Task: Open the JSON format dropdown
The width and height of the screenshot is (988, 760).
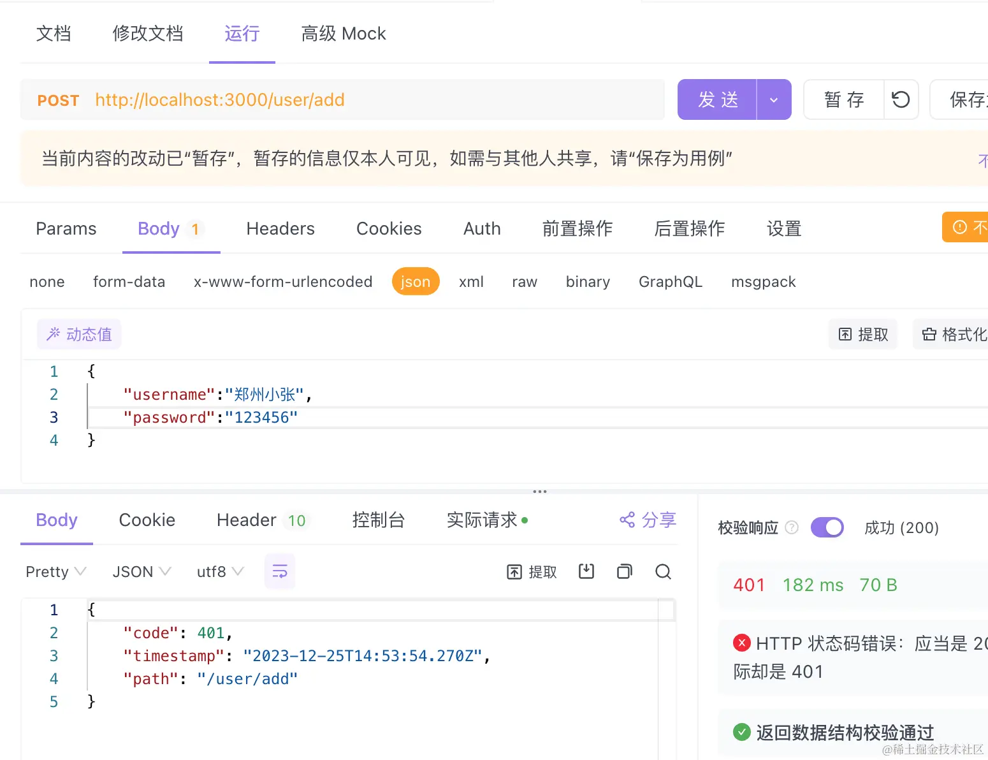Action: click(142, 572)
